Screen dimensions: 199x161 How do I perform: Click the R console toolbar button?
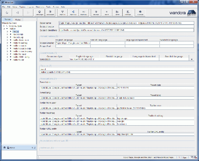click(x=140, y=13)
